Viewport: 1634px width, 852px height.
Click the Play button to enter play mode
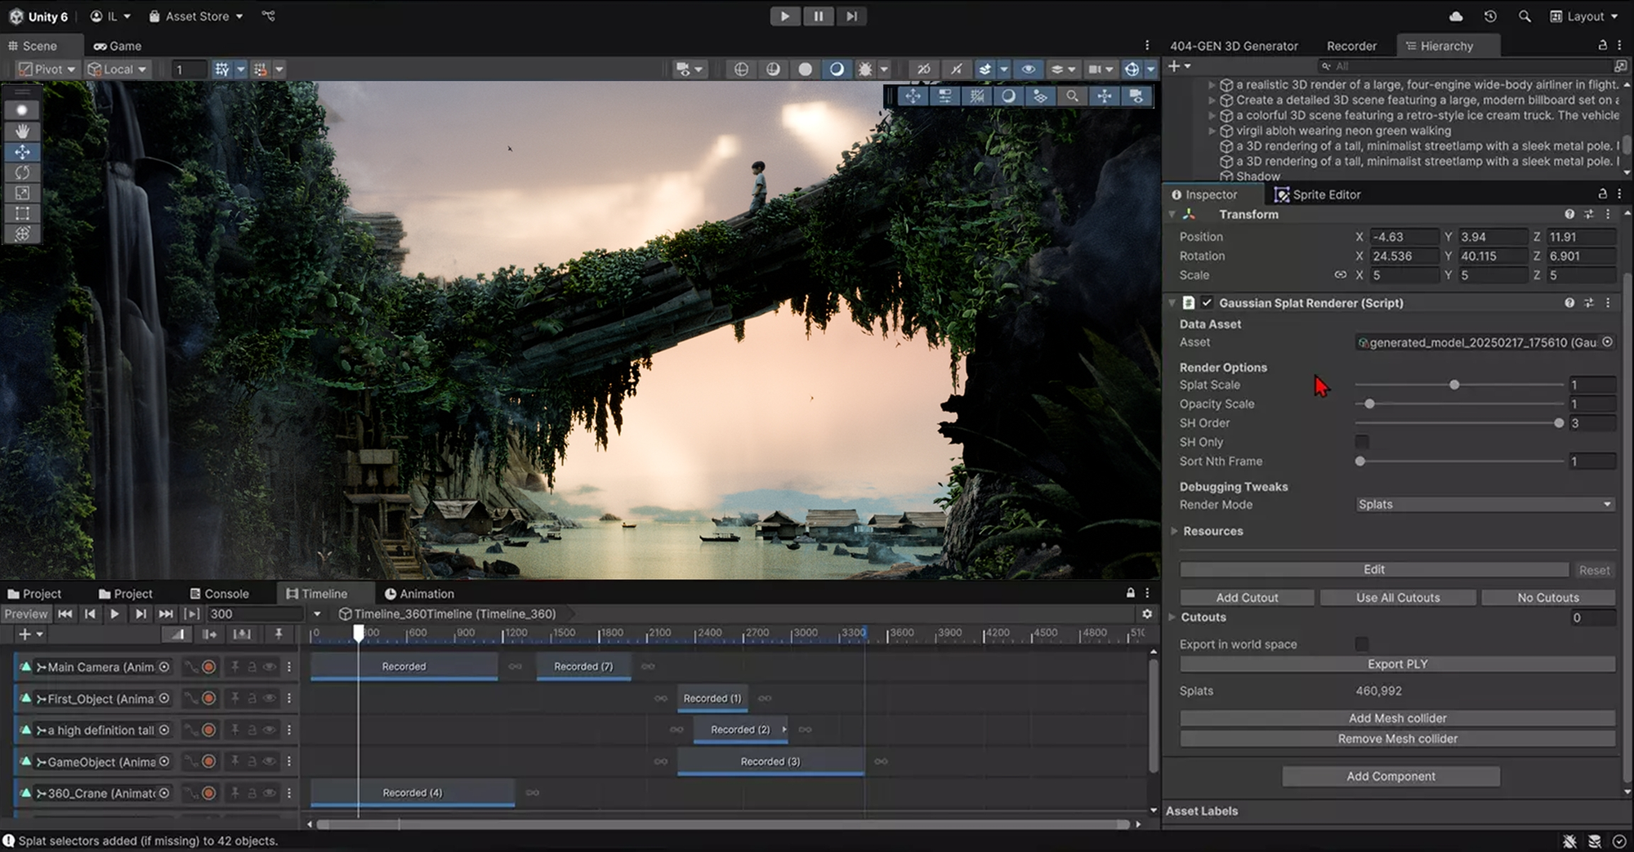pyautogui.click(x=784, y=16)
